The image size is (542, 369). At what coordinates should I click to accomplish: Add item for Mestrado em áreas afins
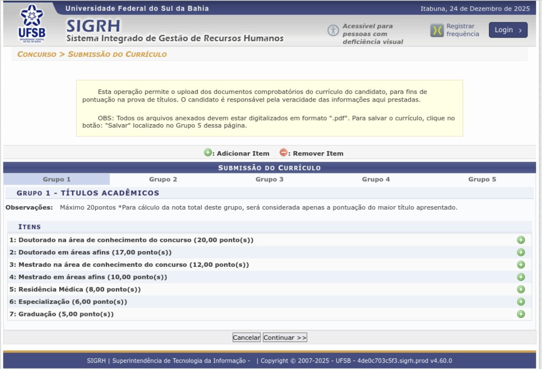[x=520, y=277]
